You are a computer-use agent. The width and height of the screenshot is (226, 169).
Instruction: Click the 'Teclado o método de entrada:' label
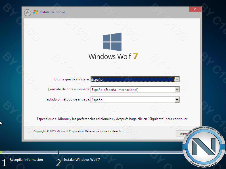click(x=68, y=99)
